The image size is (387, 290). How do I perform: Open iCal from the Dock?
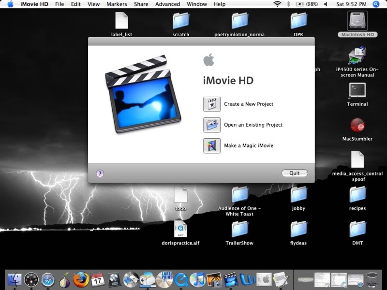pos(98,280)
